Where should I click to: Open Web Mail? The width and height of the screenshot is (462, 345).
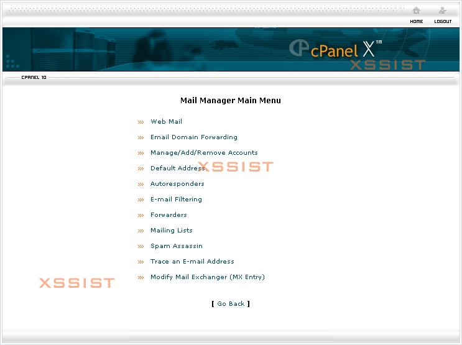tap(166, 121)
